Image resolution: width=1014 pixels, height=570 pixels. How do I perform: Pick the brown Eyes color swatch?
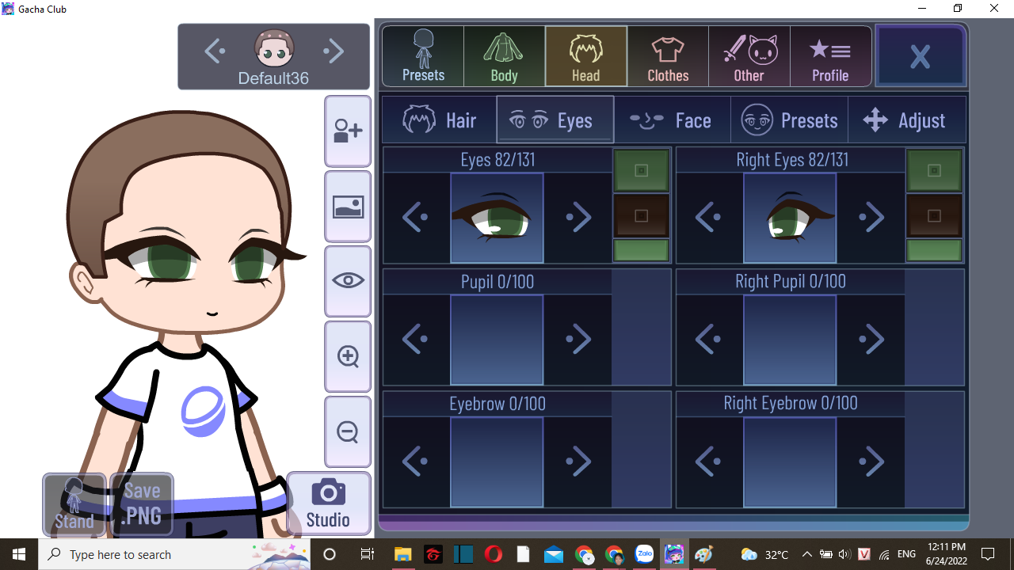pos(642,215)
